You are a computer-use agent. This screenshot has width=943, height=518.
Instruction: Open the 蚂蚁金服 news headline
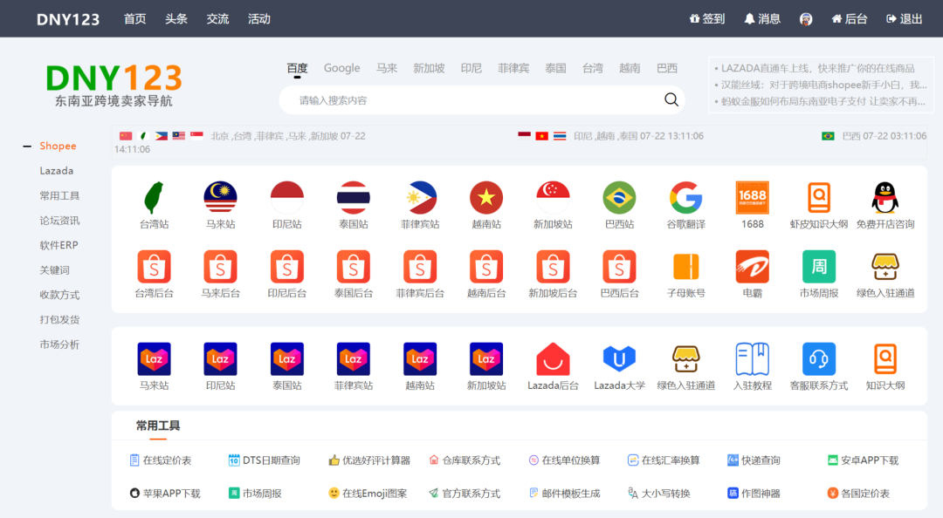(x=823, y=101)
